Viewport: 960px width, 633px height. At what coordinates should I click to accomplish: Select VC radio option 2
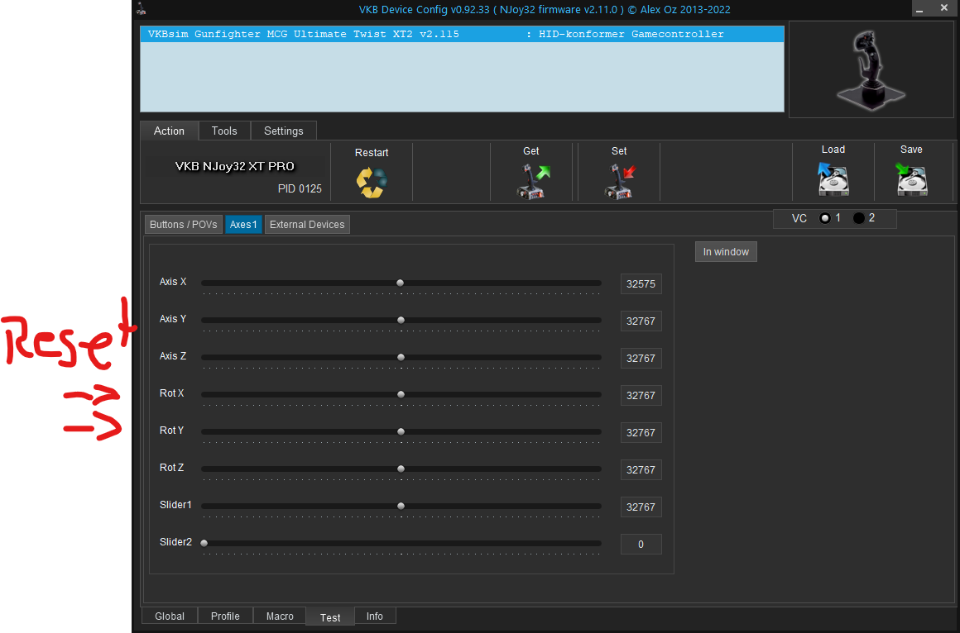(858, 218)
